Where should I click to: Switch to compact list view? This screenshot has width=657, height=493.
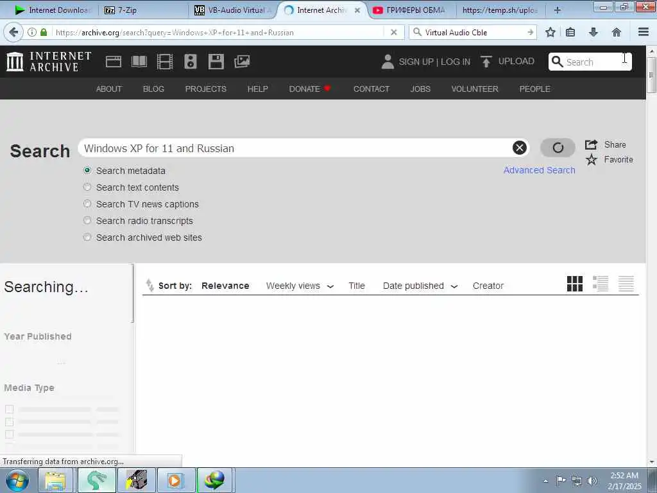626,284
